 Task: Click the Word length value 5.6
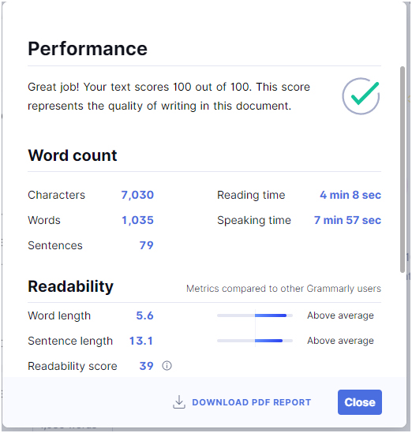(x=144, y=315)
